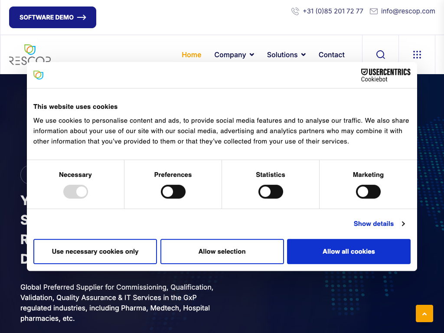Request a Software Demo
Screen dimensions: 444x333
[x=52, y=17]
